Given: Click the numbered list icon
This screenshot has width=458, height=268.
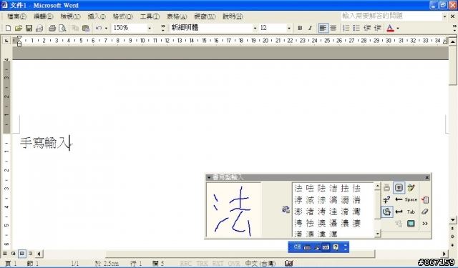Looking at the screenshot, I should (x=346, y=28).
